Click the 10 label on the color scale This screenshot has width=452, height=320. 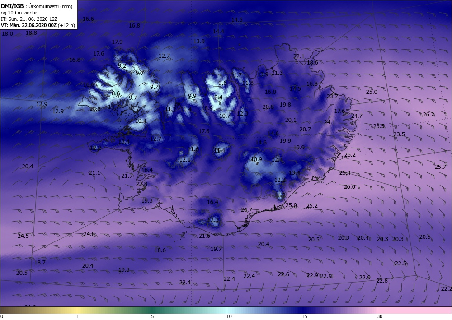[x=229, y=316]
